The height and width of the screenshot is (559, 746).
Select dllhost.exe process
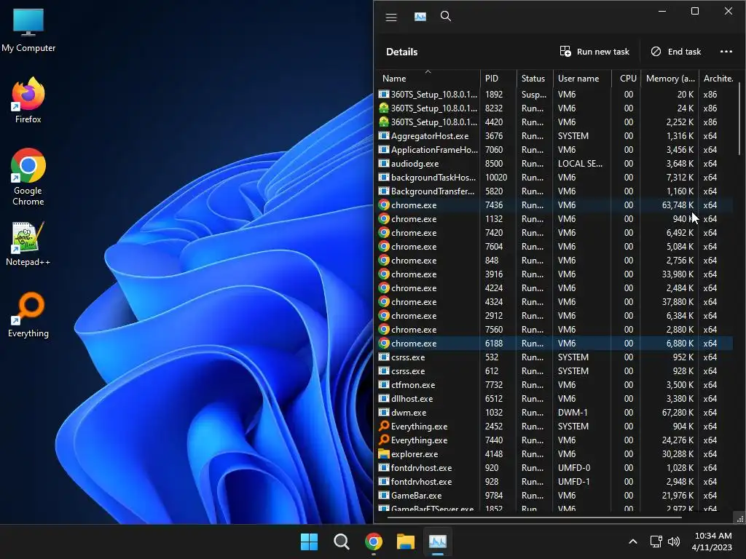click(554, 398)
